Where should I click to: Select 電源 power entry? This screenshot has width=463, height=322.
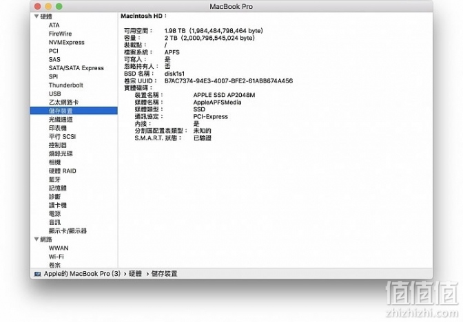tap(54, 213)
